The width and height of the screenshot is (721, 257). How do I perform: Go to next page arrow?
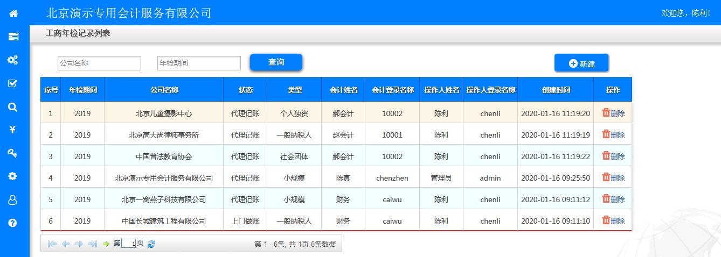(79, 244)
